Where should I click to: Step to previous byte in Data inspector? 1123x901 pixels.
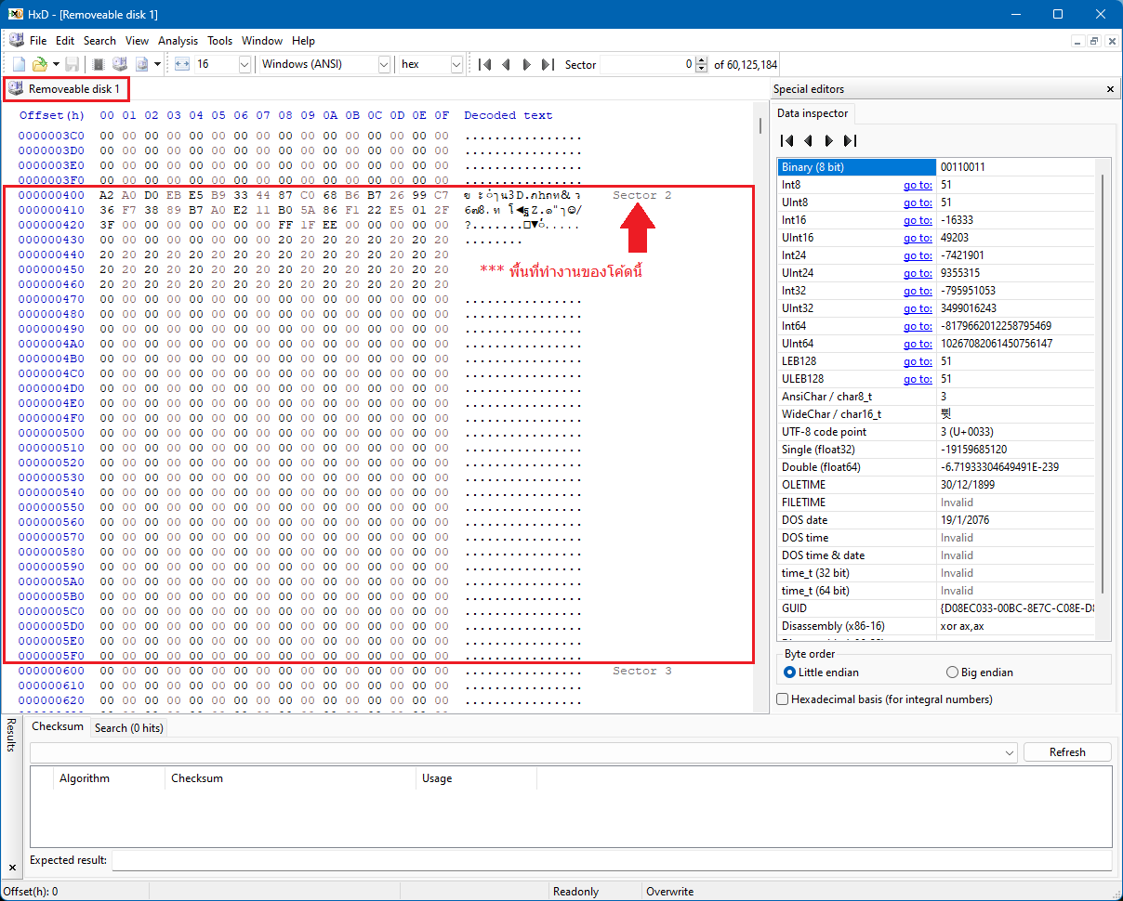808,141
